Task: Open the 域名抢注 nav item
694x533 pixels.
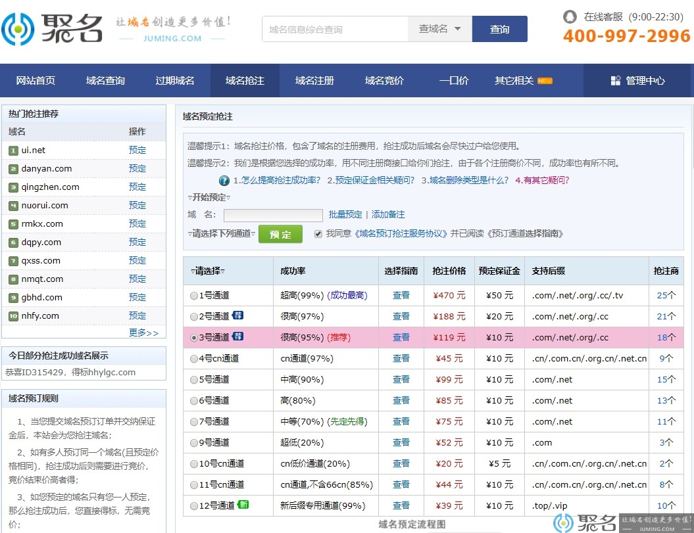Action: [245, 80]
